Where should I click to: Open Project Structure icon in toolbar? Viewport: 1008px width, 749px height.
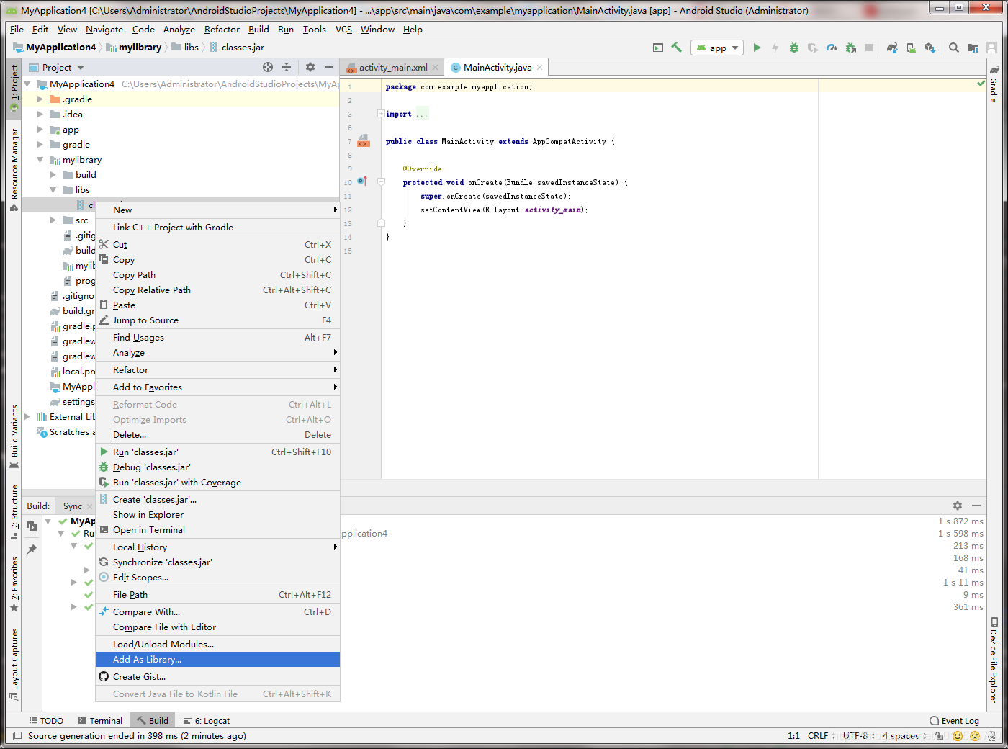pyautogui.click(x=973, y=48)
